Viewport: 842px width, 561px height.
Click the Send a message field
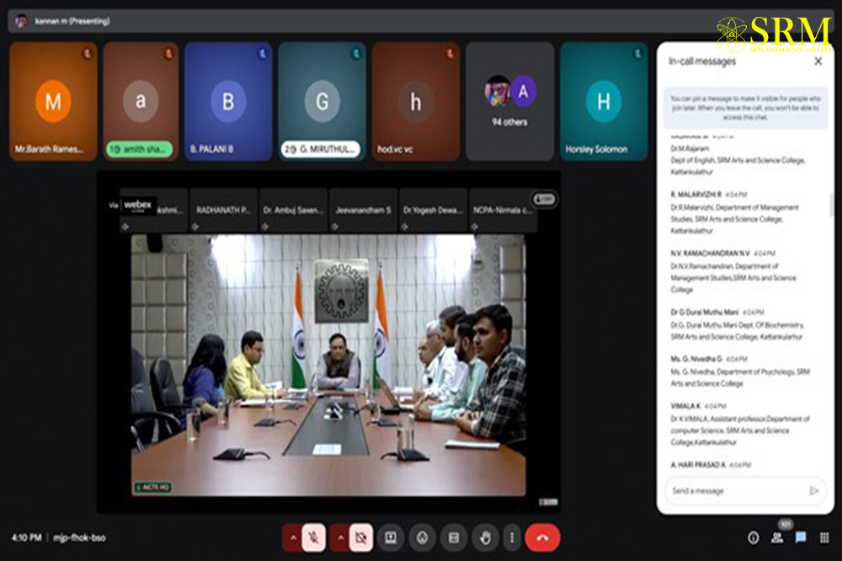coord(733,490)
